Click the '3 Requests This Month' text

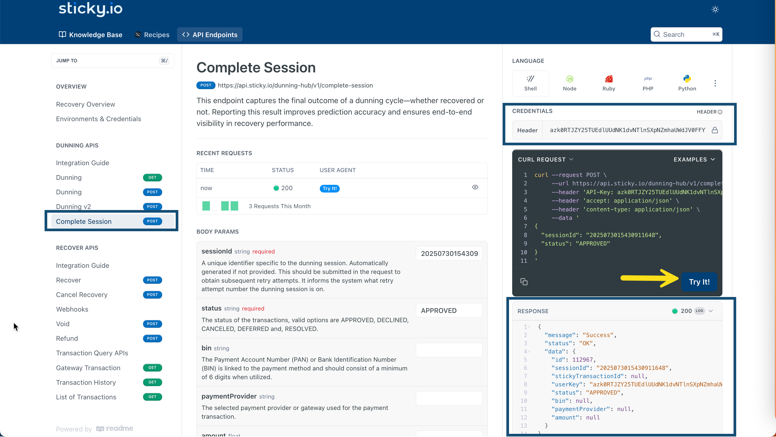[x=279, y=206]
